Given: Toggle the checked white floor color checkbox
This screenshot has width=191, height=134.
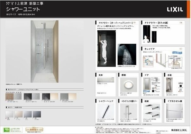Looking at the screenshot, I should [x=6, y=118].
